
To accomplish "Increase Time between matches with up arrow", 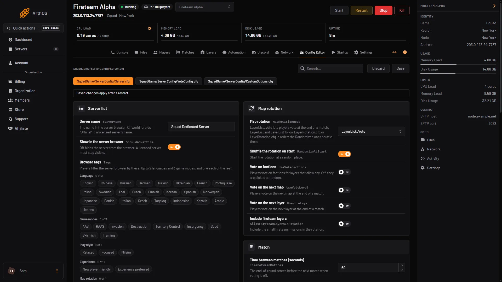I will tap(402, 265).
